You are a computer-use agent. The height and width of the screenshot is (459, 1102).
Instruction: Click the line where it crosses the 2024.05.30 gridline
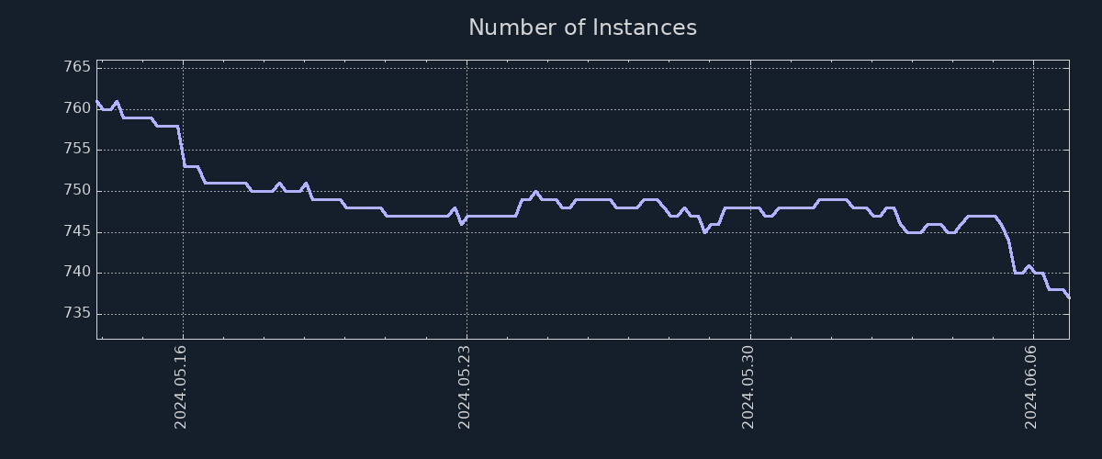750,207
